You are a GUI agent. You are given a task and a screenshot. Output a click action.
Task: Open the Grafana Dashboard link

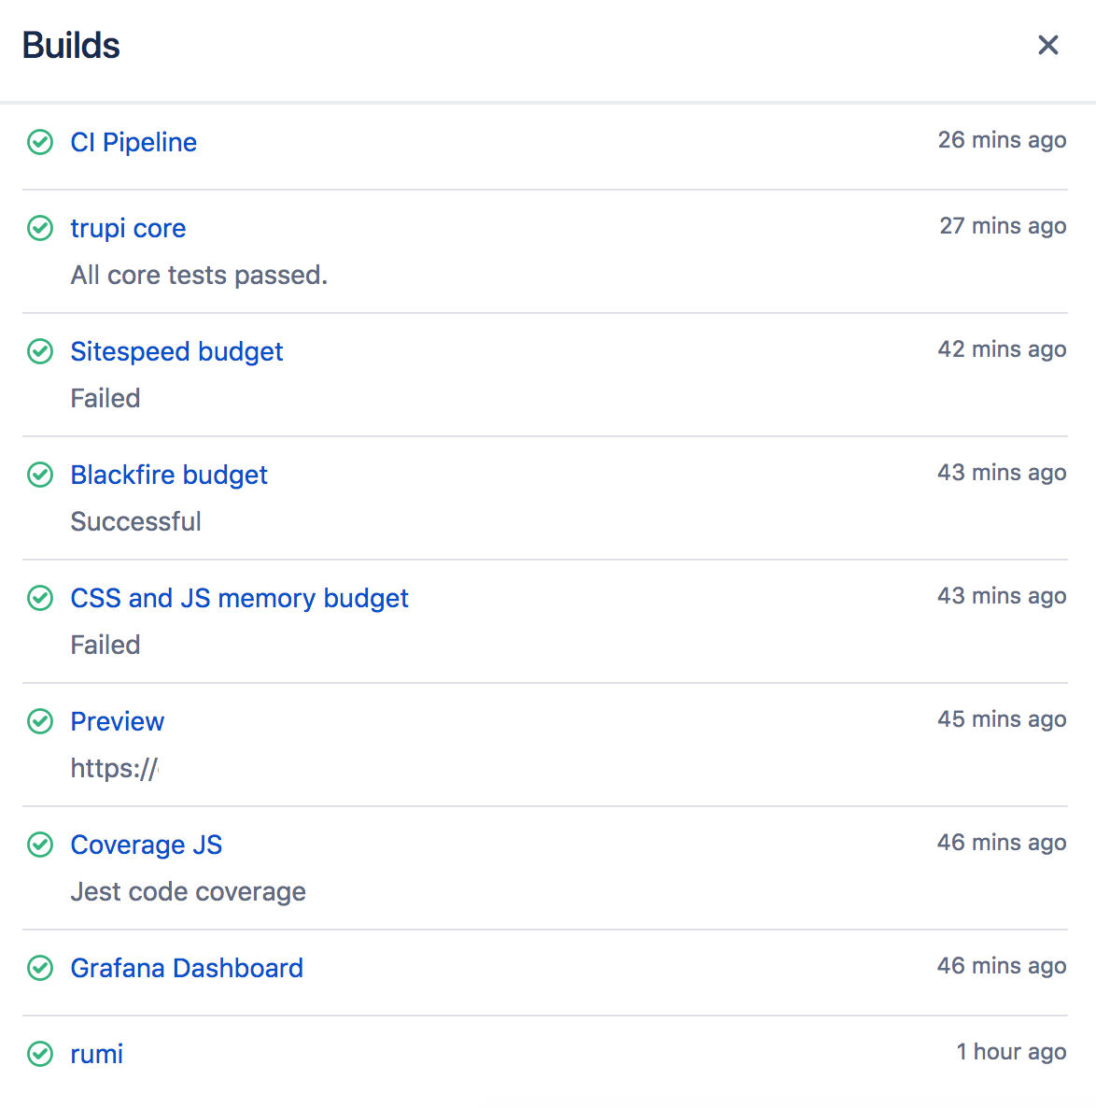pyautogui.click(x=187, y=969)
